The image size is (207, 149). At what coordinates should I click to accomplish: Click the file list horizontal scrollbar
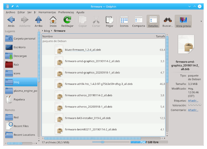point(92,138)
